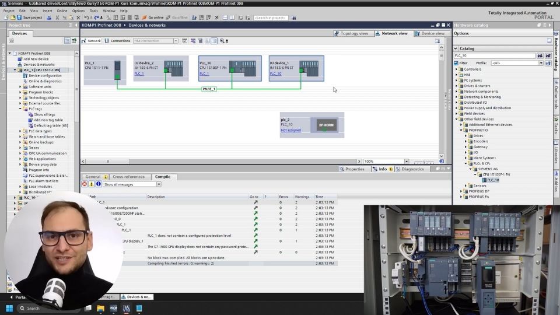
Task: Click the Undo arrow icon
Action: pyautogui.click(x=86, y=17)
